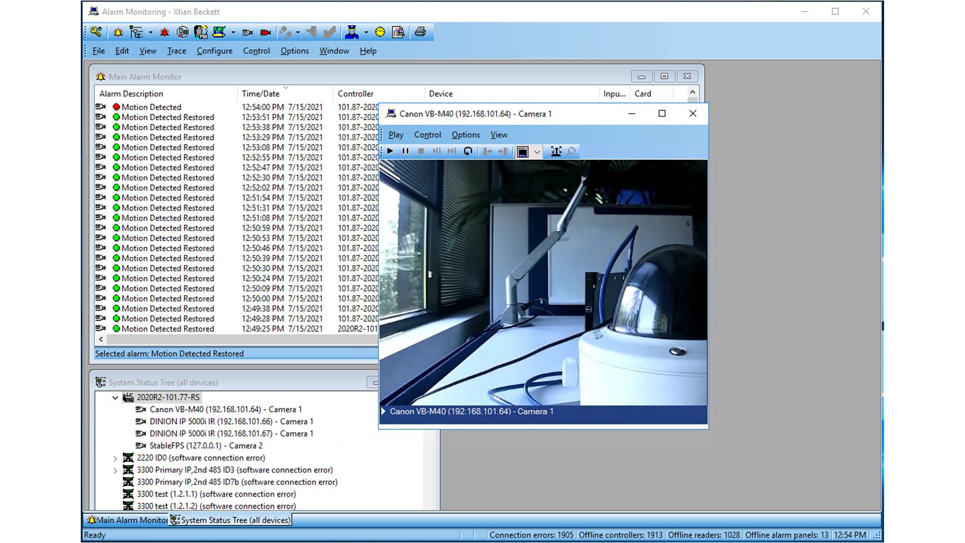Select the Motion Detected alarm at 12:54:00 PM
Image resolution: width=965 pixels, height=543 pixels.
(236, 107)
